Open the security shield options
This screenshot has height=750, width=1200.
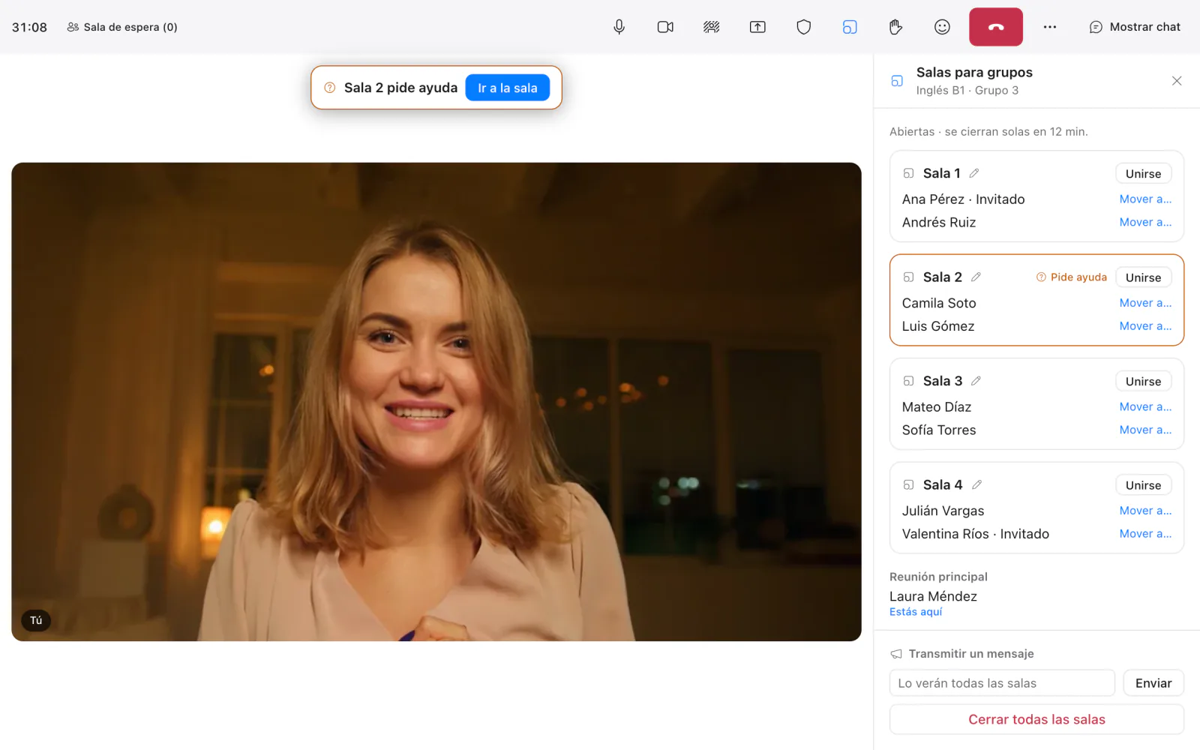pos(804,27)
